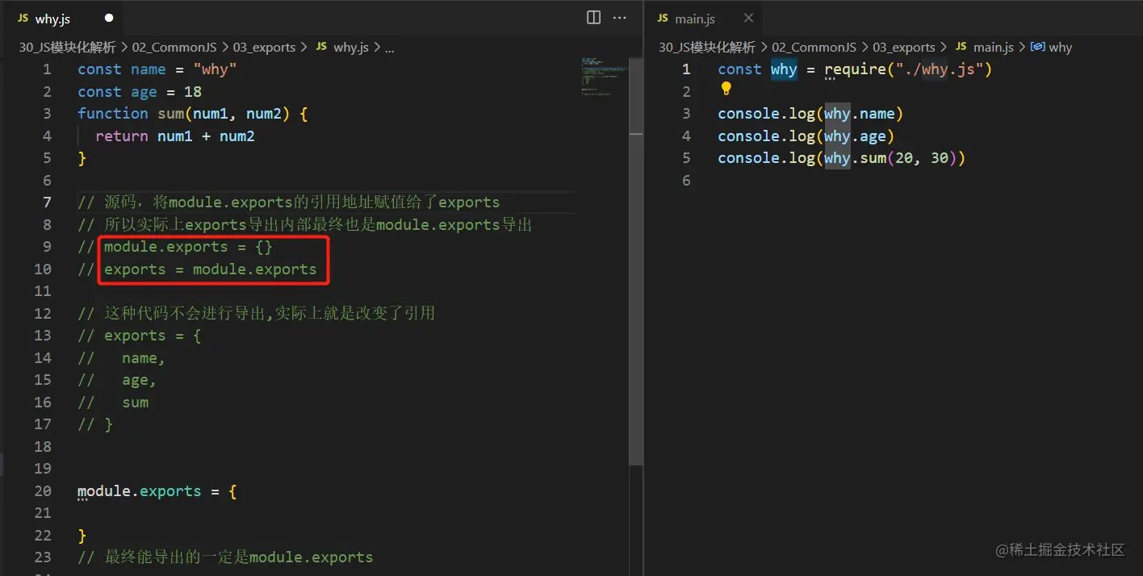Open the trailing '...' breadcrumb in why.js editor
This screenshot has width=1143, height=576.
click(389, 47)
